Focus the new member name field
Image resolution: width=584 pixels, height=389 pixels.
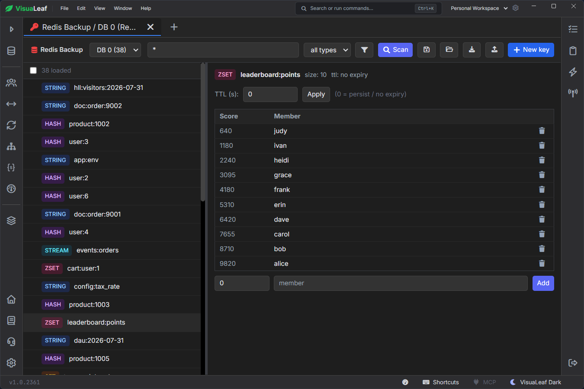[401, 284]
